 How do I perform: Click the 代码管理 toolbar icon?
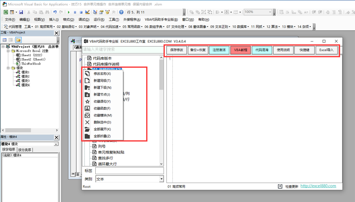[13, 27]
